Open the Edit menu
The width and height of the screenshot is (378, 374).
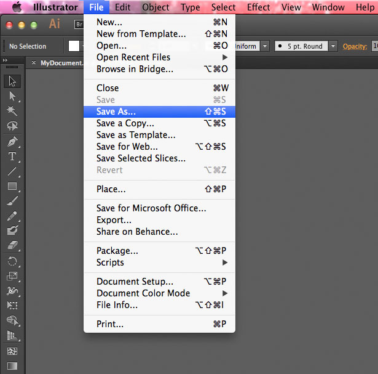123,7
